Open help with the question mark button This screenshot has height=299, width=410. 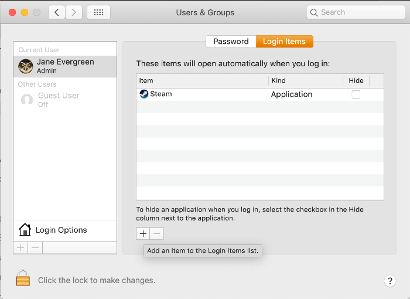click(x=390, y=281)
